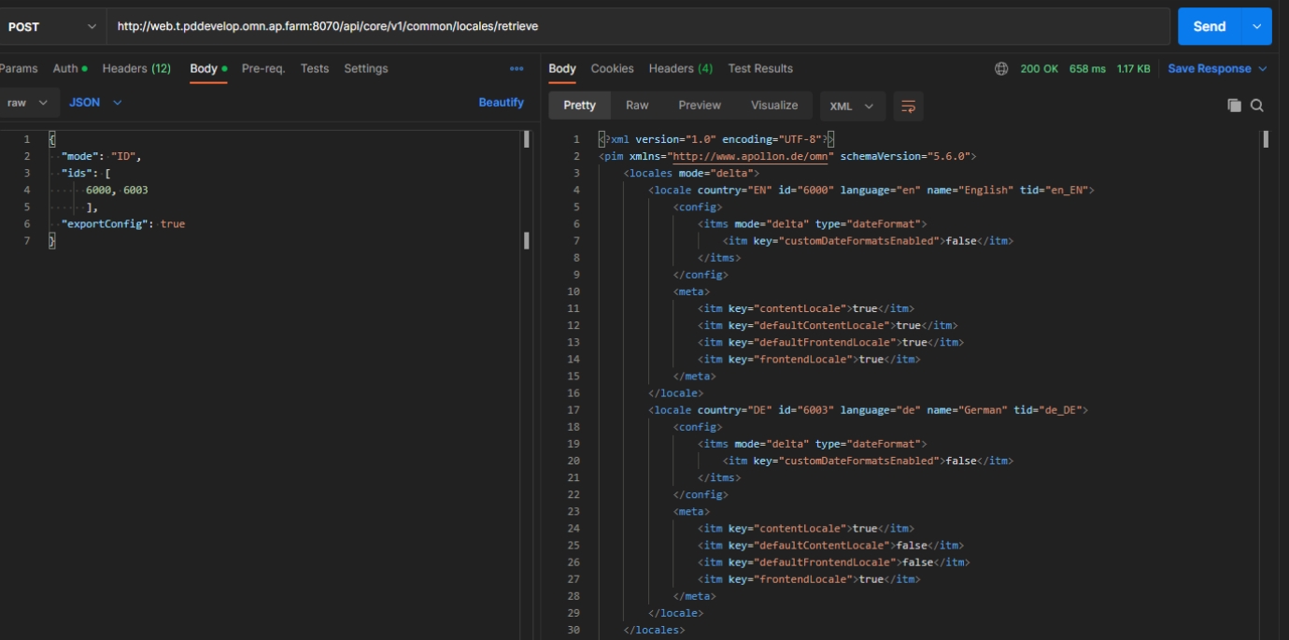Open search in response with magnifier icon

coord(1257,106)
